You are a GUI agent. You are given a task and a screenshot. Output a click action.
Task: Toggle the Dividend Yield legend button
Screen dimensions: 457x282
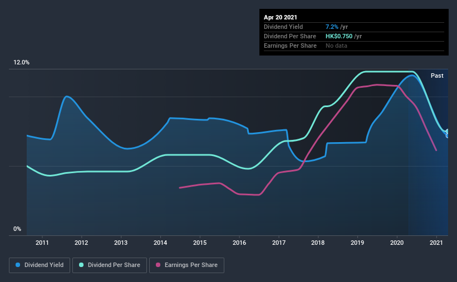coord(40,265)
